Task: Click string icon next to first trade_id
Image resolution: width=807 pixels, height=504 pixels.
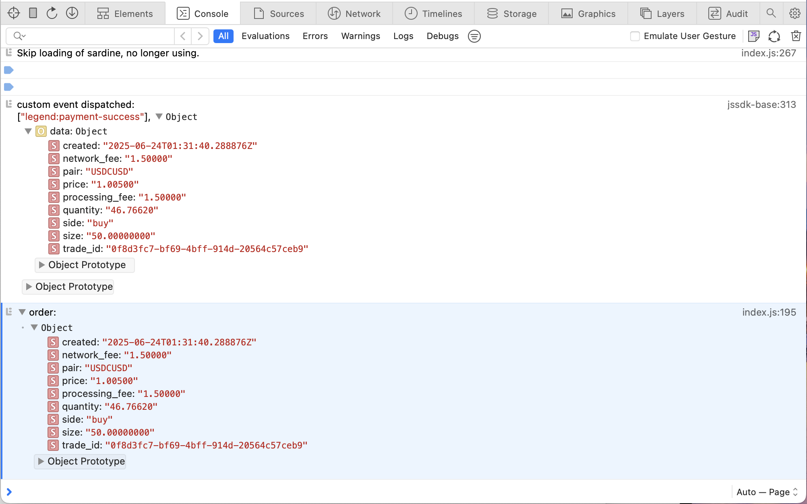Action: (54, 249)
